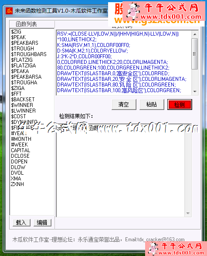The height and width of the screenshot is (256, 207).
Task: Select DLOW in the function list
Action: 18,167
